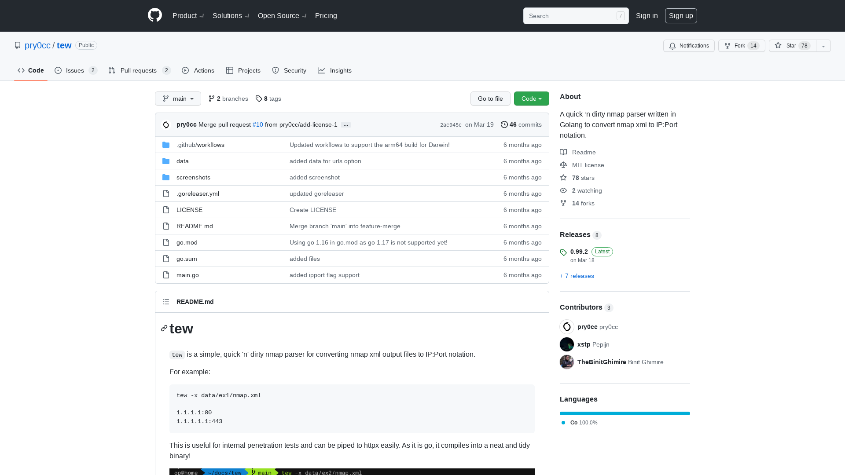
Task: Open the + 7 releases link
Action: 577,276
